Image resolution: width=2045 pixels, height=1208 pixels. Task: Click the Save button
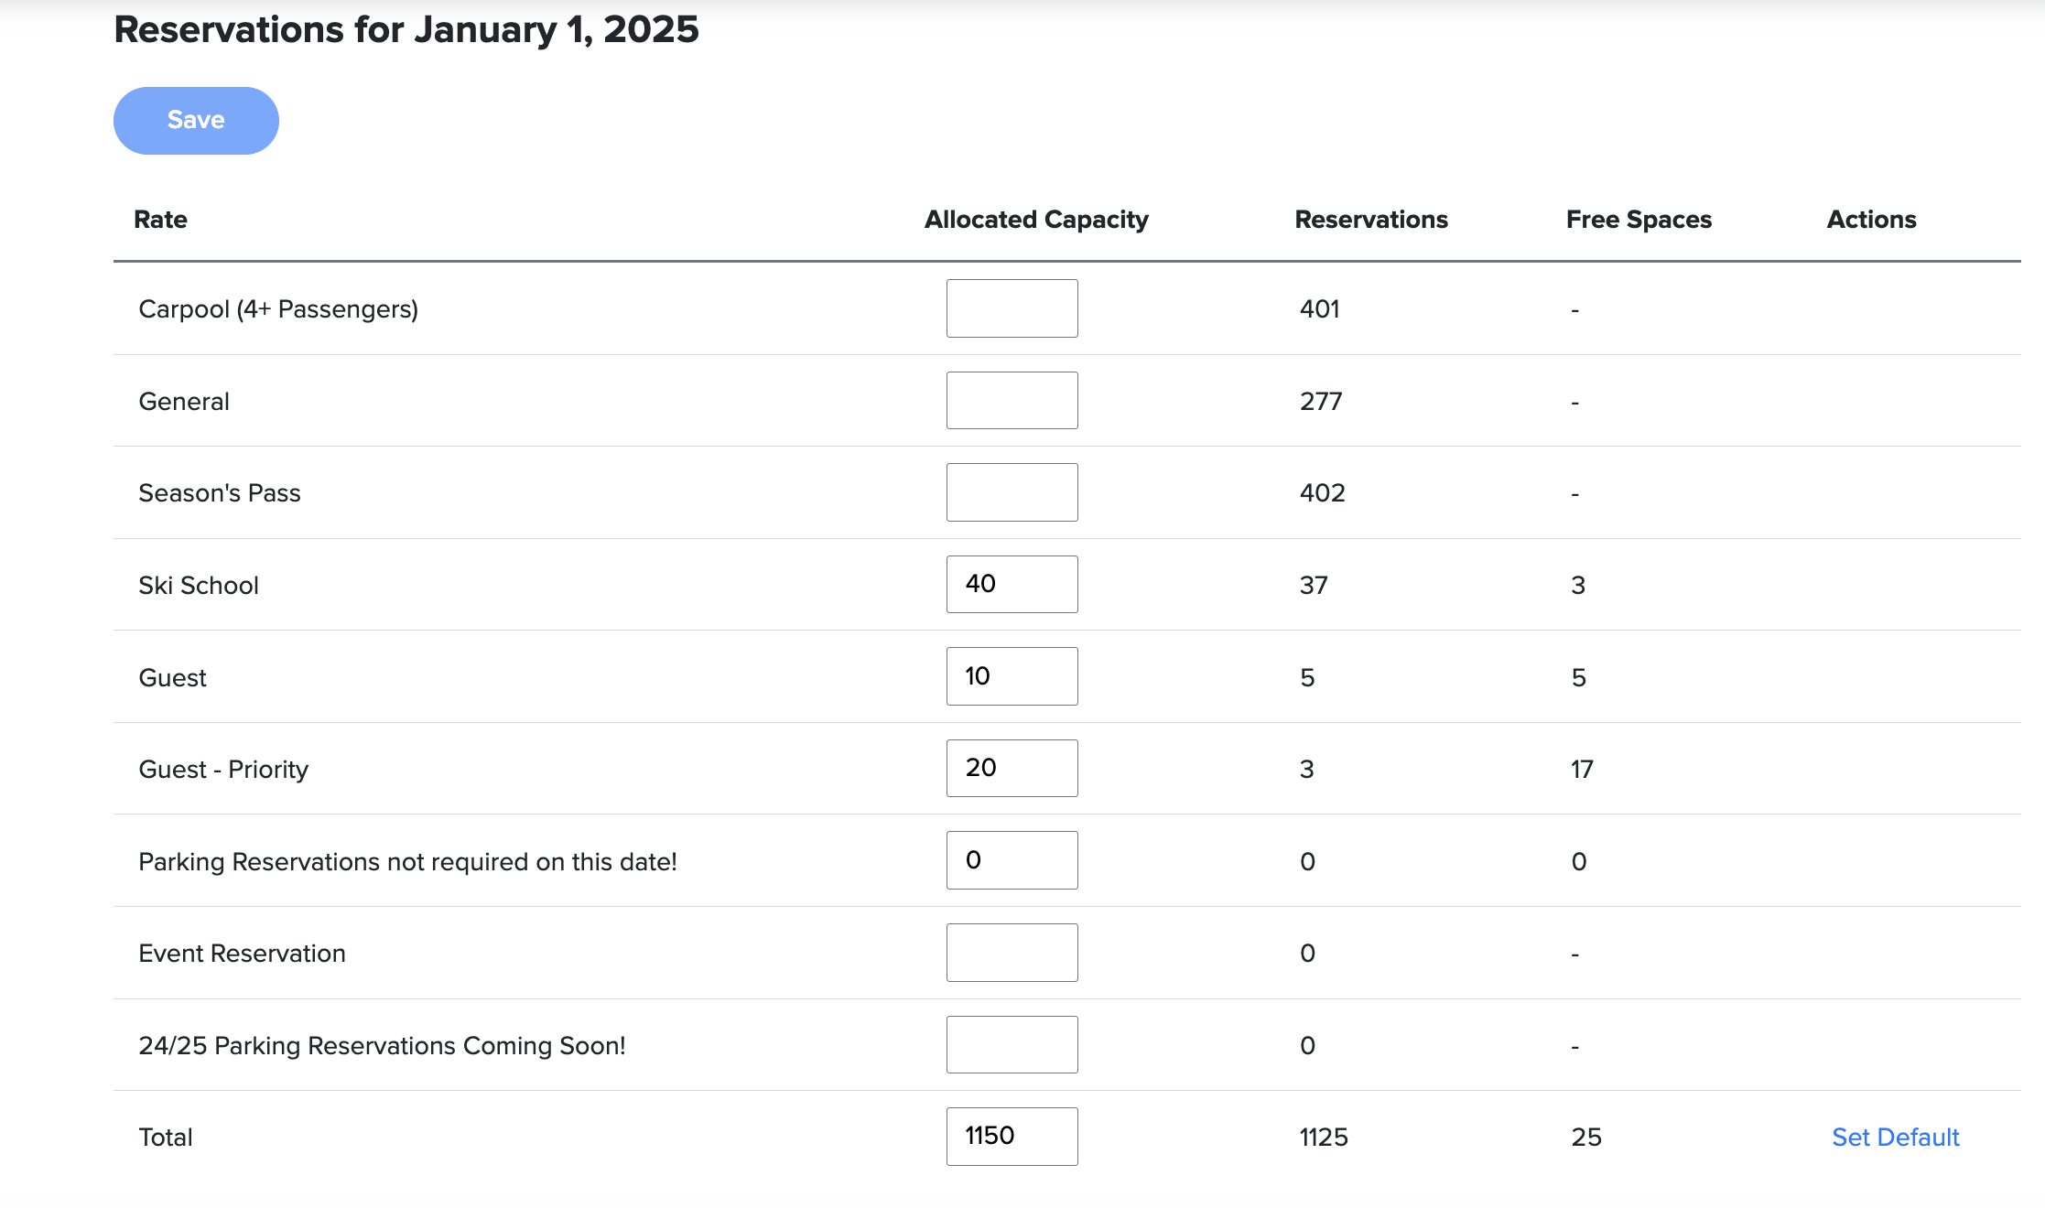195,119
